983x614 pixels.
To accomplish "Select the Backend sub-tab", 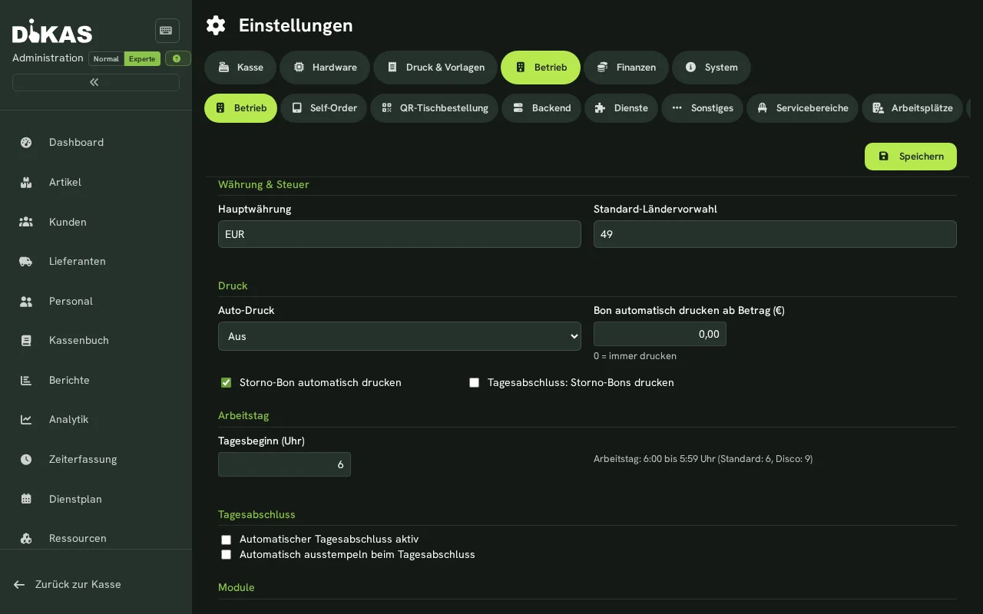I will [x=541, y=108].
